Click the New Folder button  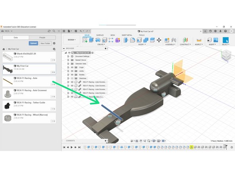click(x=45, y=43)
